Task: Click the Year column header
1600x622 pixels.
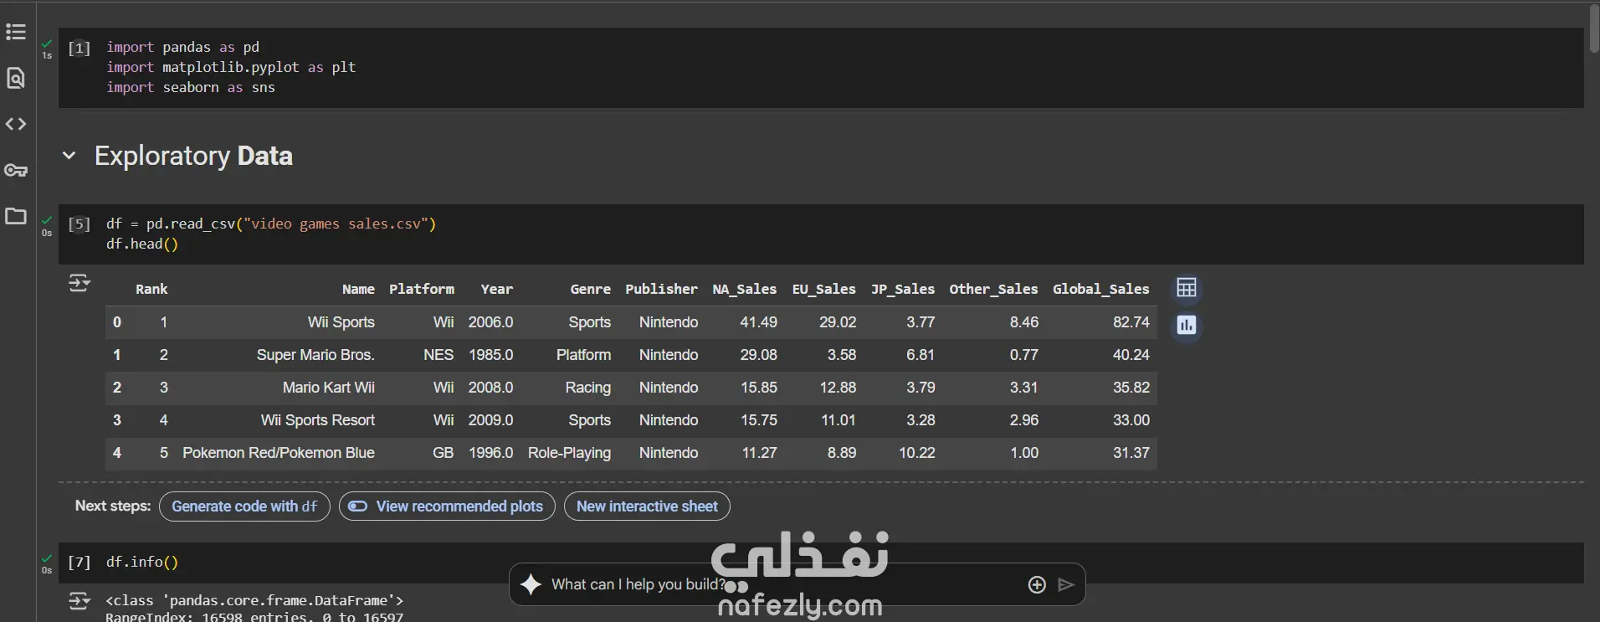Action: [x=497, y=289]
